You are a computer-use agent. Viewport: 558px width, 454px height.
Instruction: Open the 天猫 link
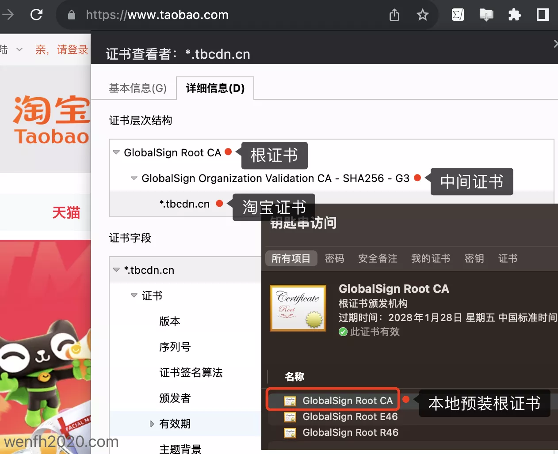[x=66, y=213]
